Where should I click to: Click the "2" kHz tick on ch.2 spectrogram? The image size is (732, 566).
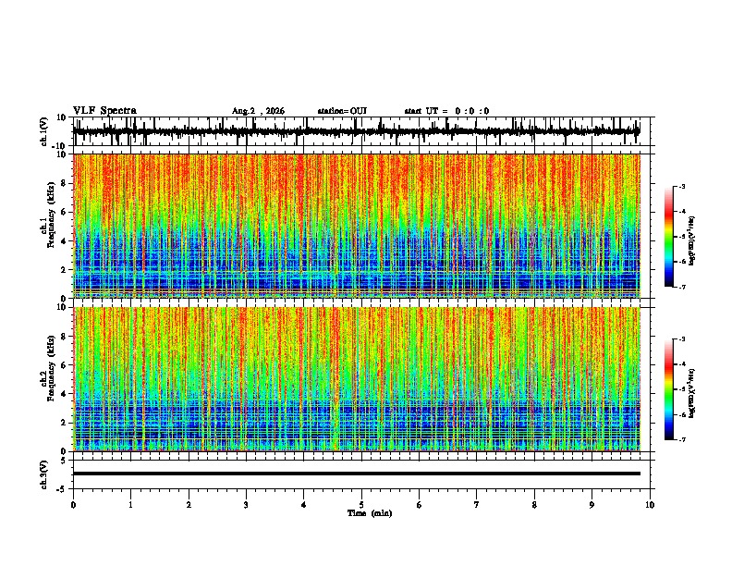click(64, 423)
